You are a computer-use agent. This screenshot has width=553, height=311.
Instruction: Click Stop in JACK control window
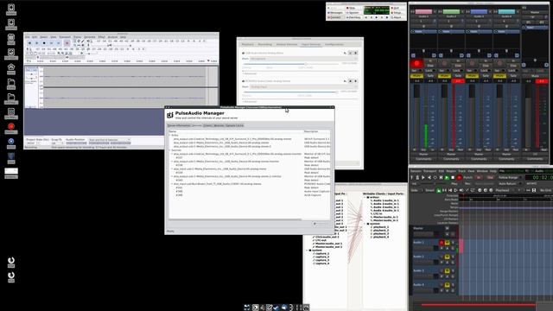click(x=352, y=8)
